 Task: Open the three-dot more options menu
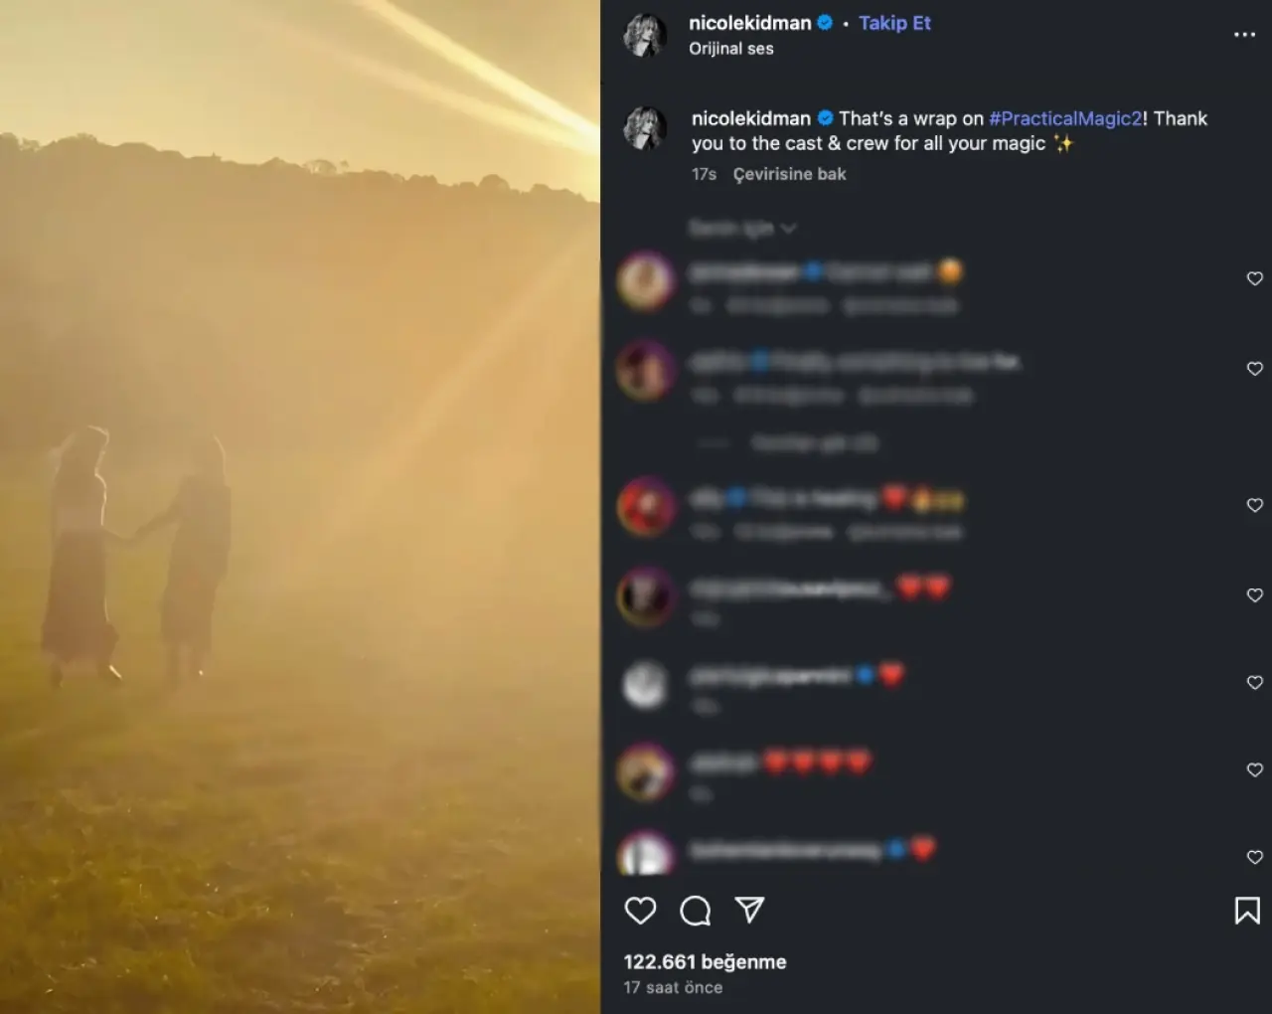click(x=1244, y=34)
